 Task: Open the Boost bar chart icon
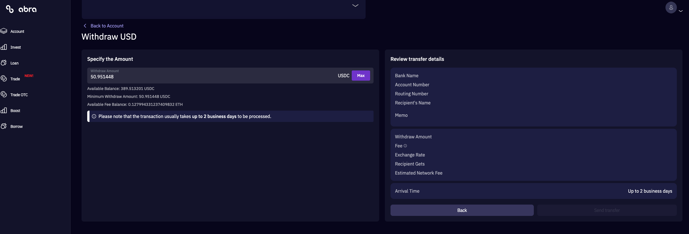[x=4, y=110]
